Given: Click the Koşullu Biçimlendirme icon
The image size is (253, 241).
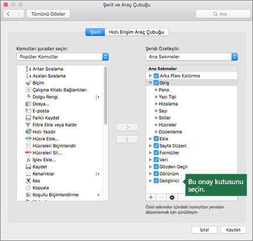Looking at the screenshot, I should (x=28, y=195).
